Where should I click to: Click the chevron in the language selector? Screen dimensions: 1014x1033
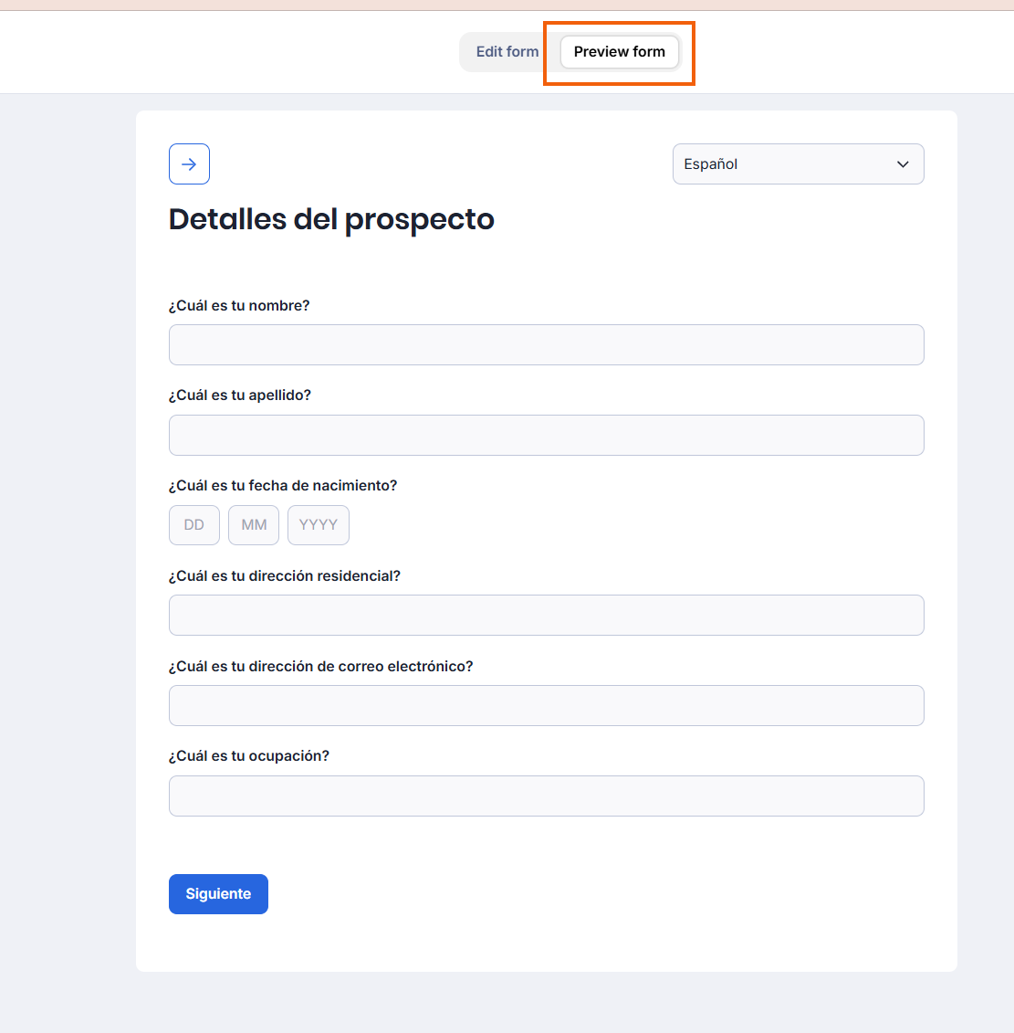pyautogui.click(x=903, y=164)
